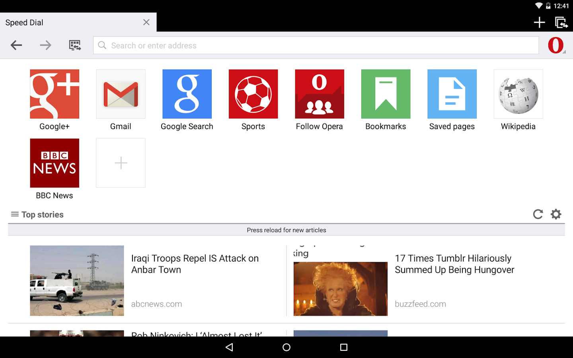
Task: Open the Bookmarks speed dial tile
Action: pos(386,94)
